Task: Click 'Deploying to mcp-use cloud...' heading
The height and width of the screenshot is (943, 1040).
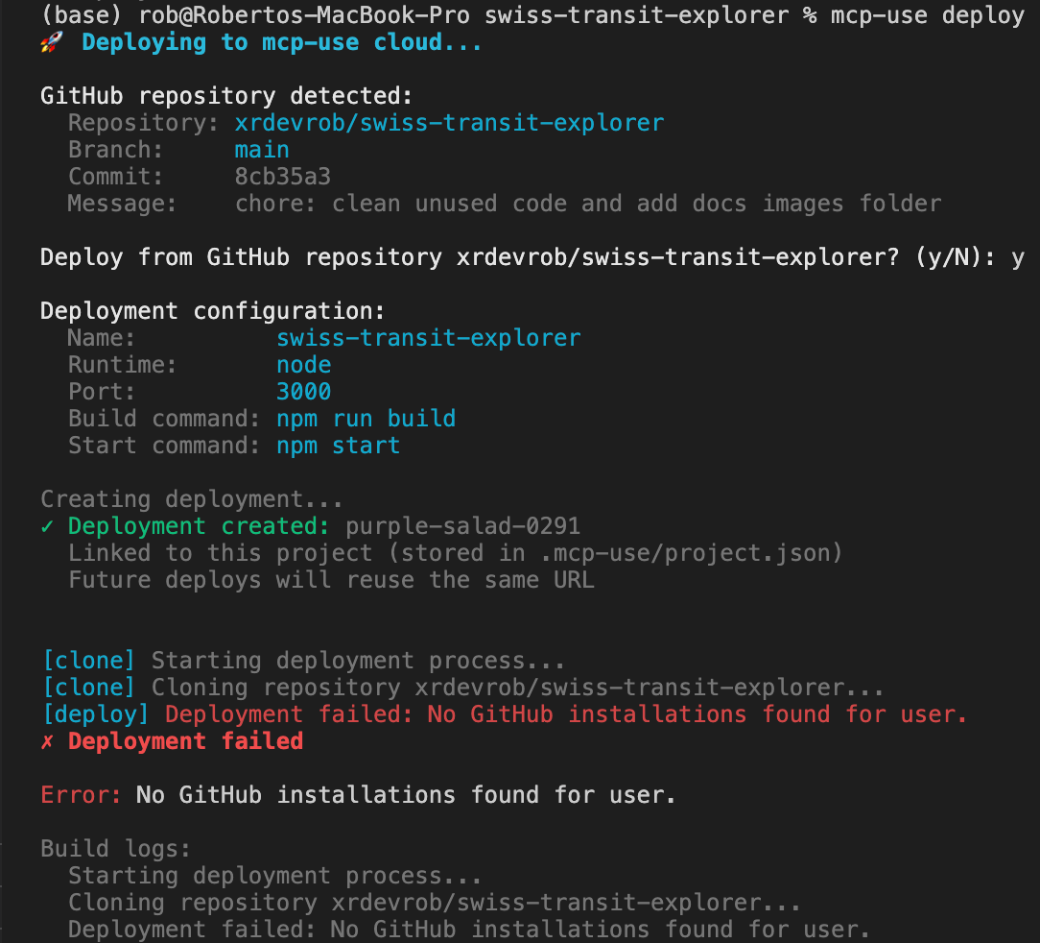Action: click(282, 42)
